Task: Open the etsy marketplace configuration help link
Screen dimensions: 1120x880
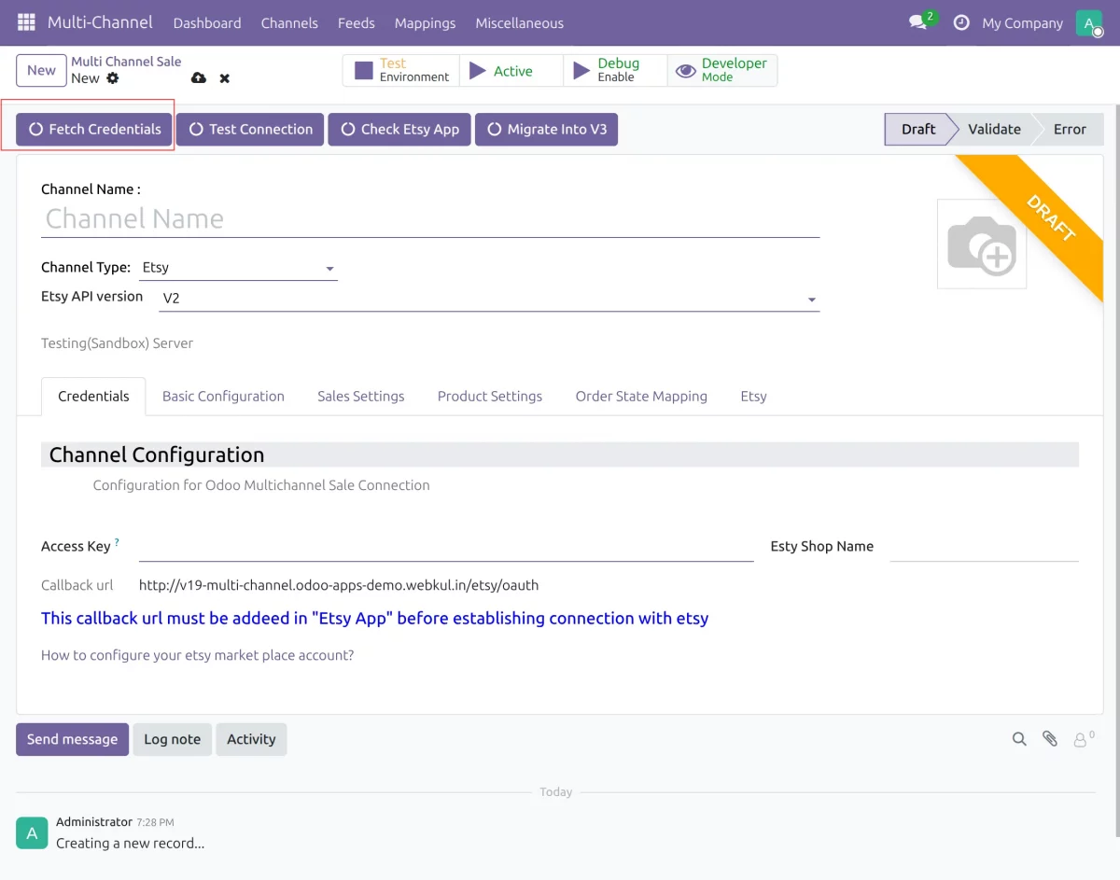Action: click(198, 655)
